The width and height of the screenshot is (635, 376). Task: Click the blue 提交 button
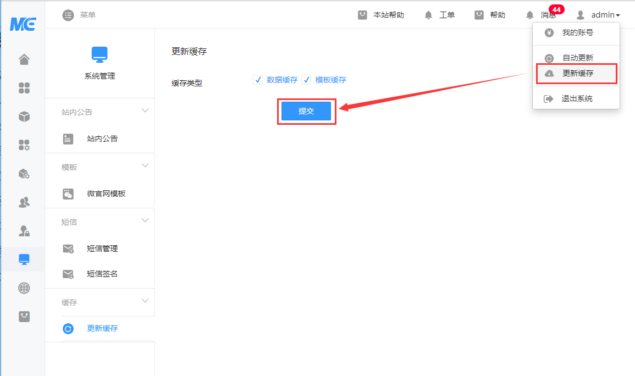click(306, 111)
